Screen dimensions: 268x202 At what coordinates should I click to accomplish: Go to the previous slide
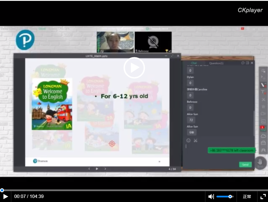89,169
